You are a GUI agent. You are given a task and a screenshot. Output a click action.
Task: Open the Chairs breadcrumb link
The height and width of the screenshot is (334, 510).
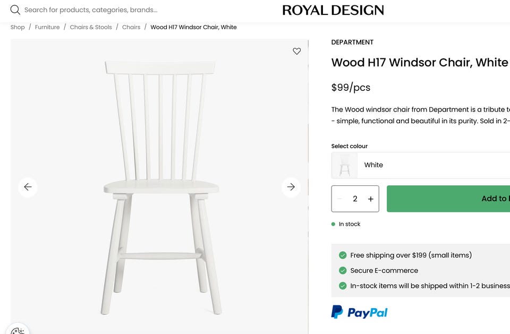131,27
